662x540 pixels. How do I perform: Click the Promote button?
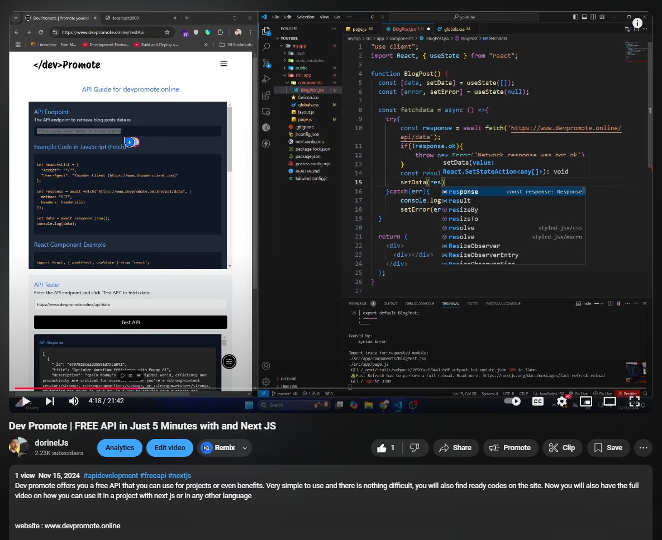coord(510,448)
